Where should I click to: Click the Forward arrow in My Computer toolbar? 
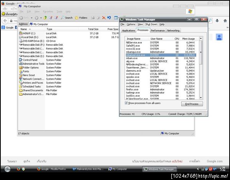point(37,18)
